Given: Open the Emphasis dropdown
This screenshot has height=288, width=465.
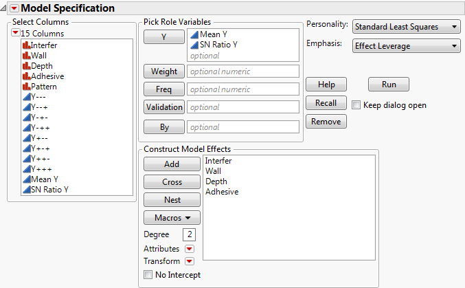Looking at the screenshot, I should click(406, 46).
